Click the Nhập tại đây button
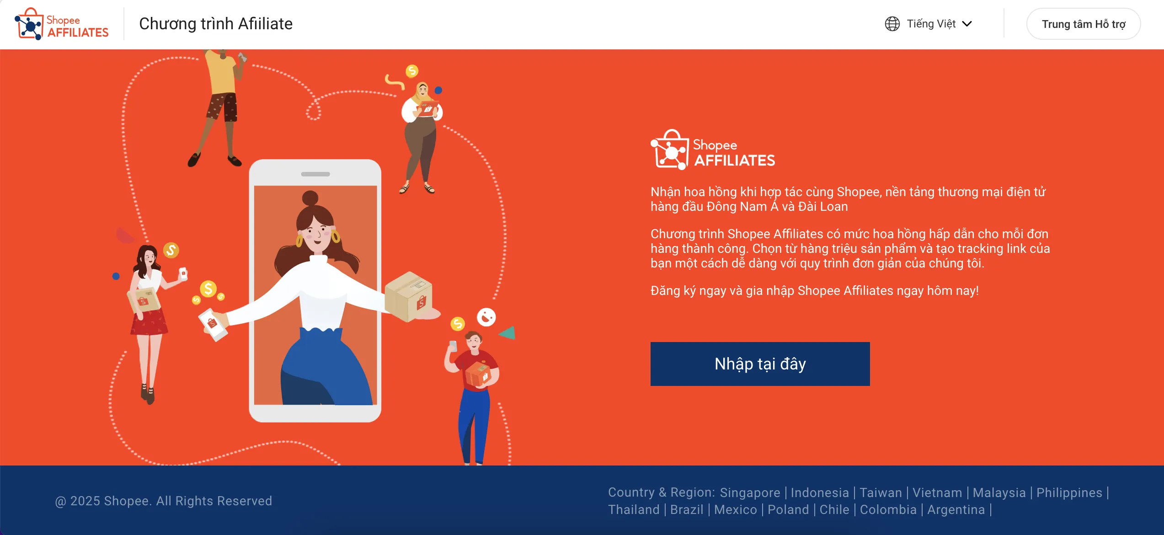The image size is (1164, 535). (760, 364)
